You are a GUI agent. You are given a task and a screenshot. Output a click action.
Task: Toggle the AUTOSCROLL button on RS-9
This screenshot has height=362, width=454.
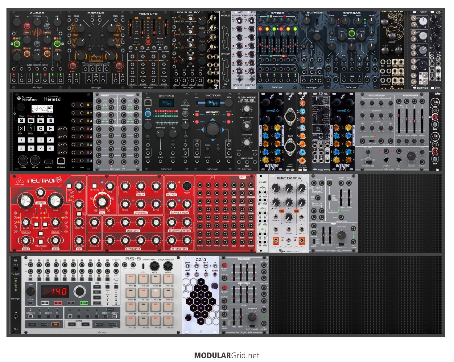pyautogui.click(x=31, y=316)
